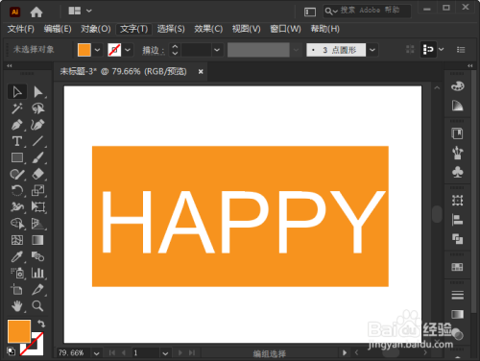Open the stroke weight dropdown
The height and width of the screenshot is (361, 480).
pos(217,50)
